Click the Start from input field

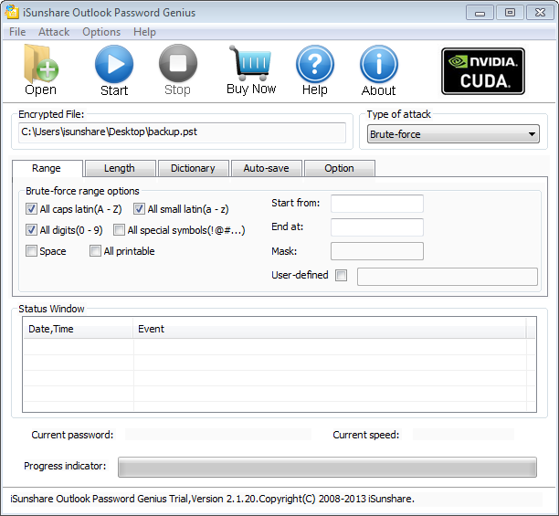coord(377,204)
